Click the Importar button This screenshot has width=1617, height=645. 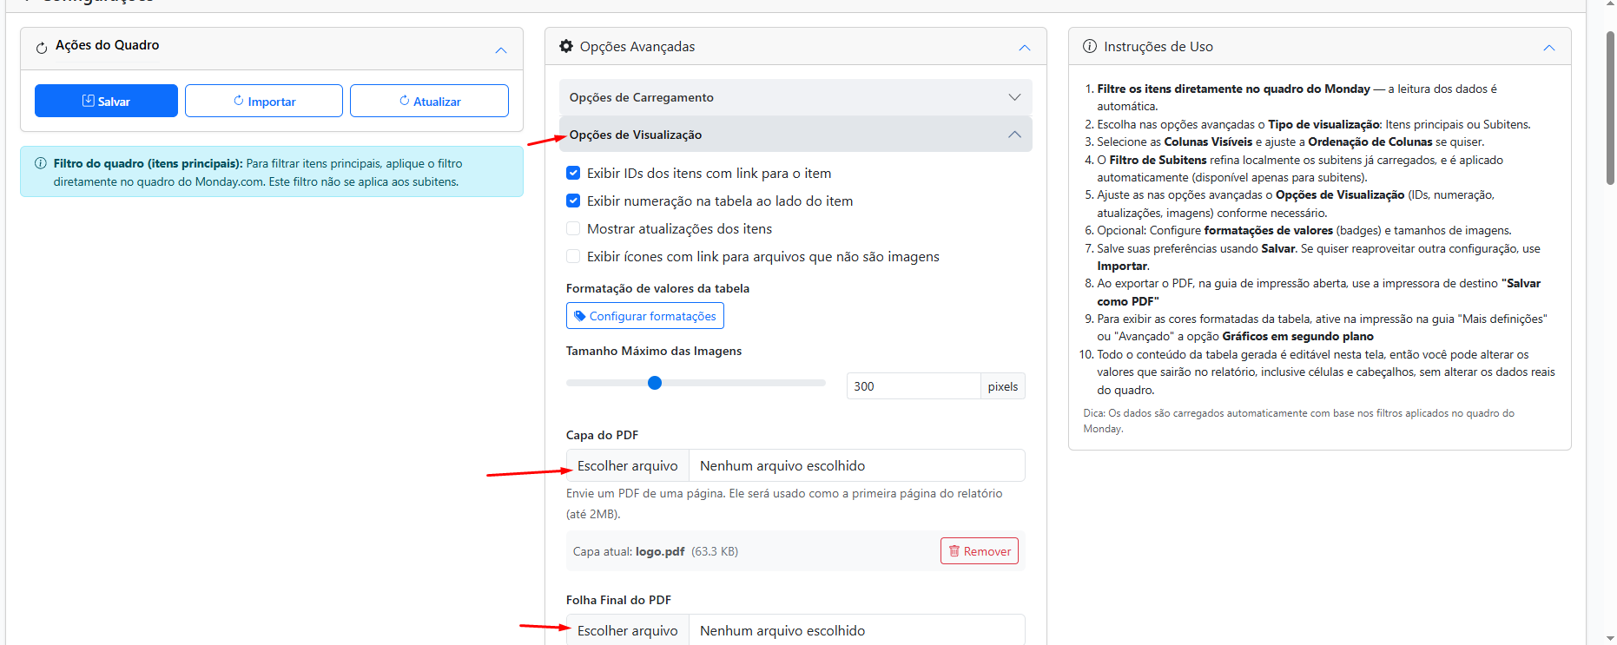(264, 101)
